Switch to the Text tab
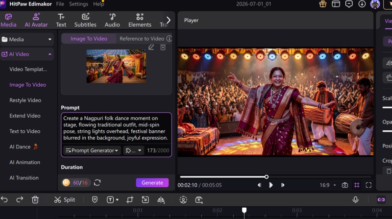 pyautogui.click(x=61, y=21)
